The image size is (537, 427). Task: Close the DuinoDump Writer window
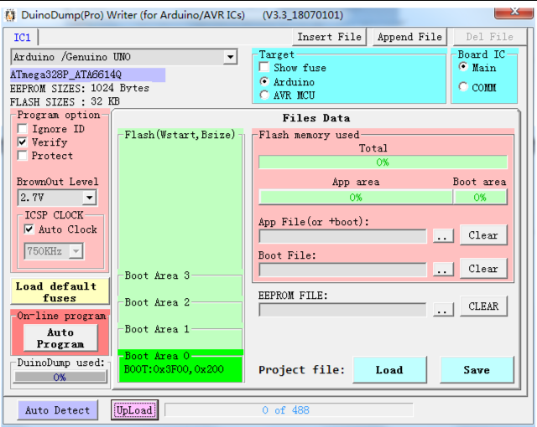514,12
